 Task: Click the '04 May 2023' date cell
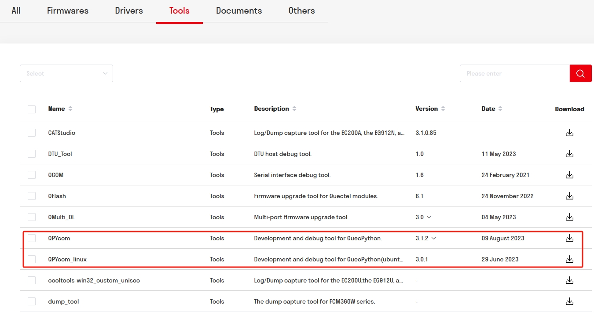[x=499, y=217]
